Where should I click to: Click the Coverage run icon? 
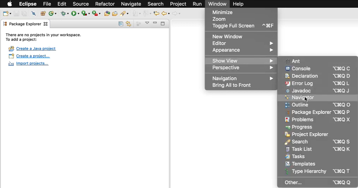point(84,13)
